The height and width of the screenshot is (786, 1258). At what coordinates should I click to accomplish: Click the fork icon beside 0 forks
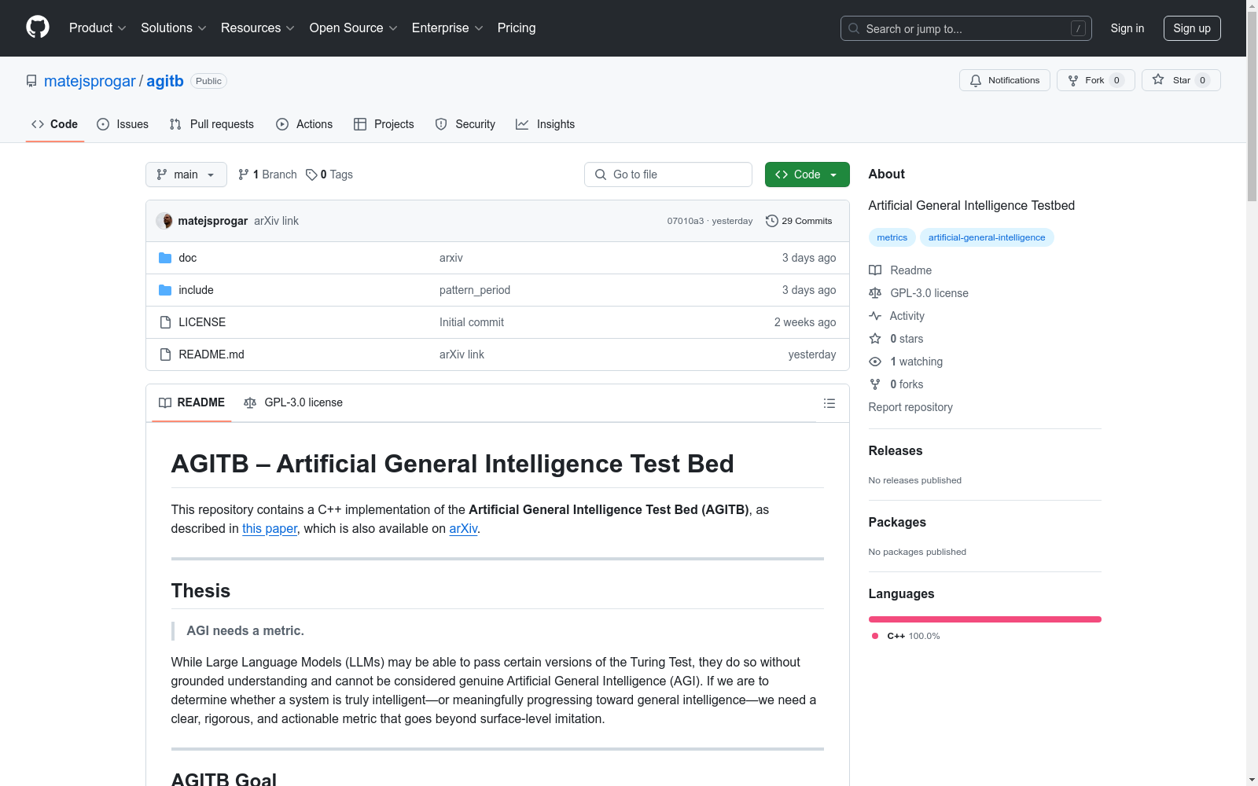[x=875, y=384]
